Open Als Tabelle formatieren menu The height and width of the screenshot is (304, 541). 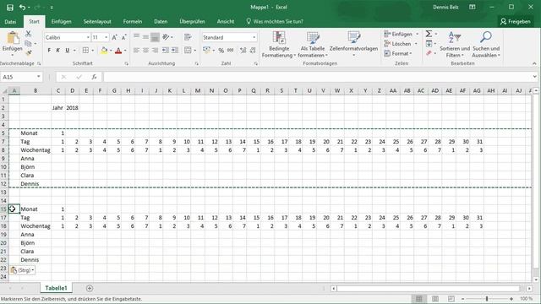pyautogui.click(x=313, y=45)
